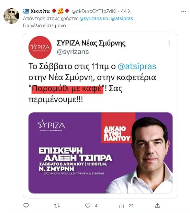Click the reply speech bubble icon
The width and height of the screenshot is (190, 213).
pos(26,205)
